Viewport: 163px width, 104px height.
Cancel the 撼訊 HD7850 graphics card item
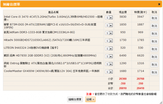pyautogui.click(x=154, y=57)
